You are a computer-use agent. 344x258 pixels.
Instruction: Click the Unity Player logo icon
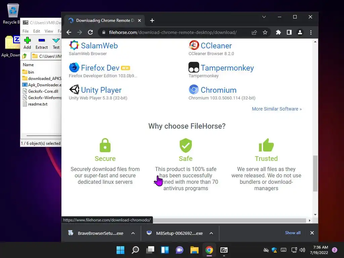tap(74, 89)
